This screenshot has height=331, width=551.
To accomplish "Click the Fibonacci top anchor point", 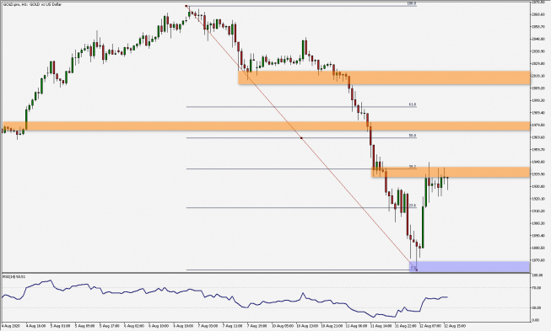I will (x=186, y=6).
